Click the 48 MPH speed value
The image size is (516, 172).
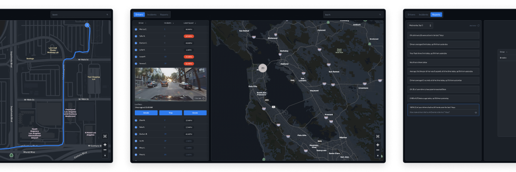[x=189, y=43]
